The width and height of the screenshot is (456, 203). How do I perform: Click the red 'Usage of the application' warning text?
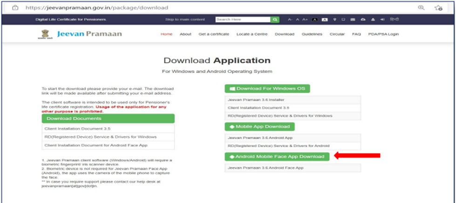104,109
